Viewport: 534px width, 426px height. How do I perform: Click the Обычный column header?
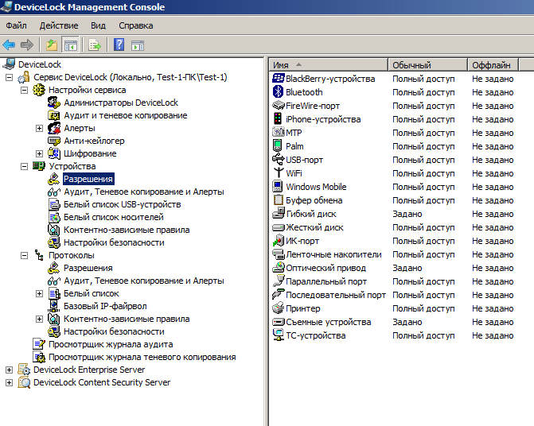pyautogui.click(x=427, y=64)
